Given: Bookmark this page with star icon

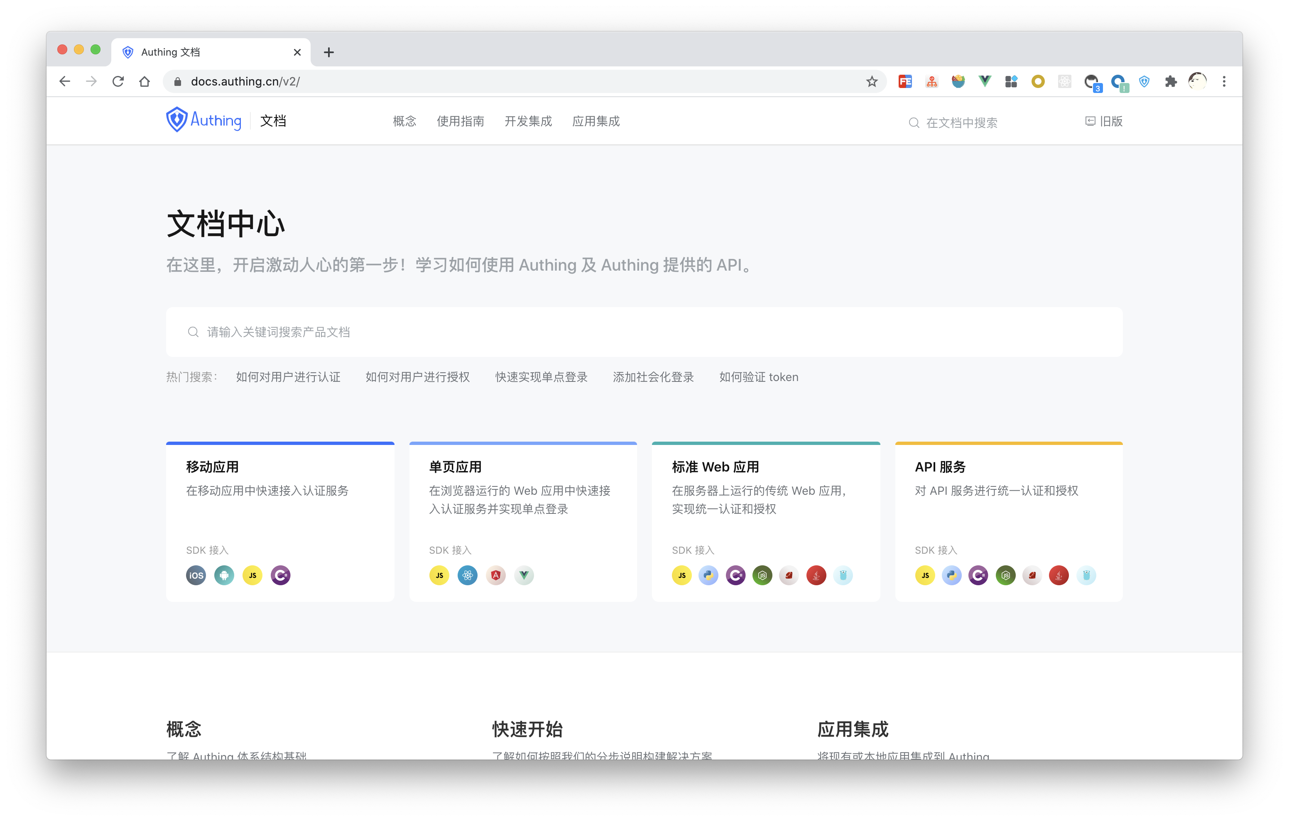Looking at the screenshot, I should (872, 81).
